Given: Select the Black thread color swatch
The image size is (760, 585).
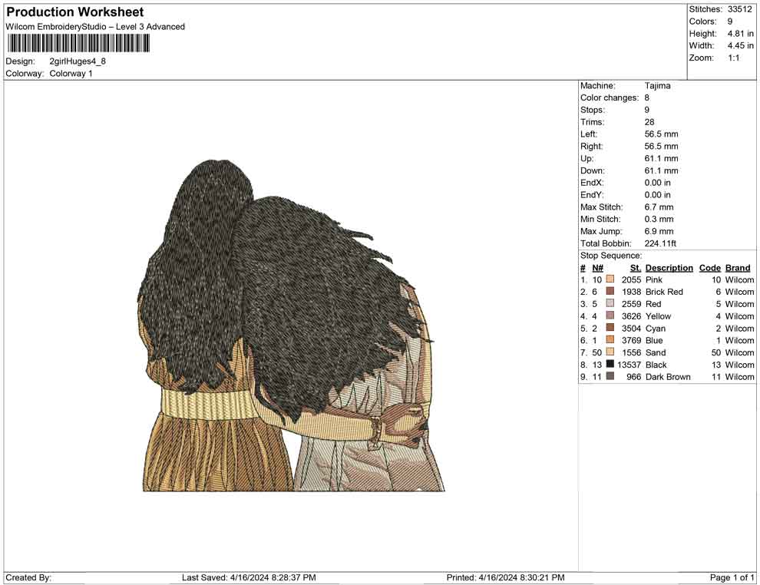Looking at the screenshot, I should pos(610,365).
